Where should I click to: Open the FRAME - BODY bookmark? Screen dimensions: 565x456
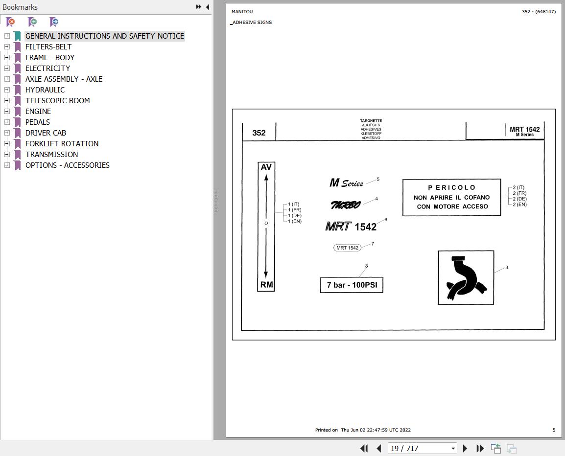coord(50,58)
